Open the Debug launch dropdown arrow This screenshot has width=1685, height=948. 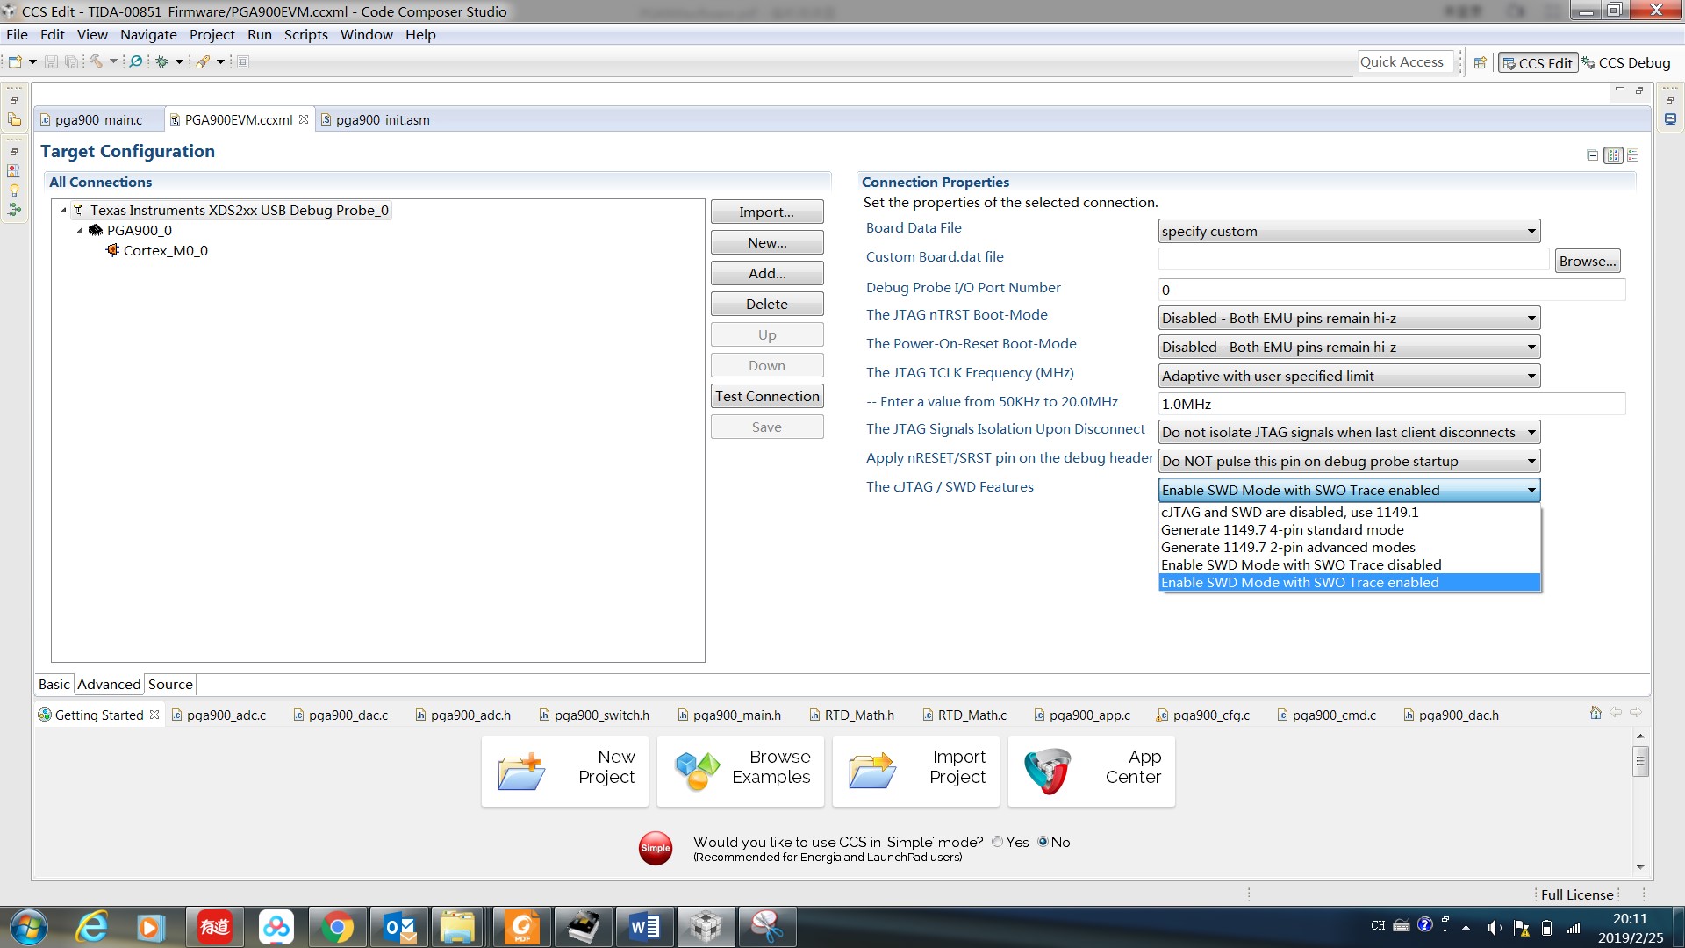[x=179, y=61]
